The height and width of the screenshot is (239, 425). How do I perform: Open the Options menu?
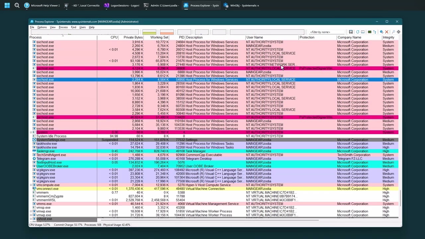pos(42,27)
